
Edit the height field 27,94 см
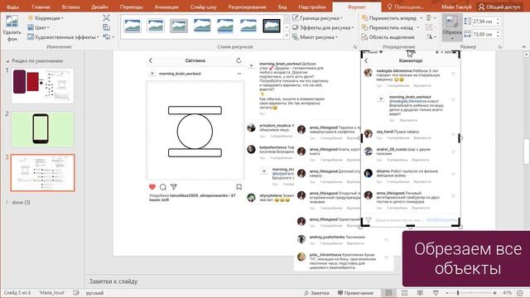point(484,22)
